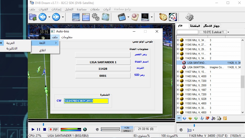Adjust the playback seek slider handle
This screenshot has width=245, height=138.
coord(43,124)
